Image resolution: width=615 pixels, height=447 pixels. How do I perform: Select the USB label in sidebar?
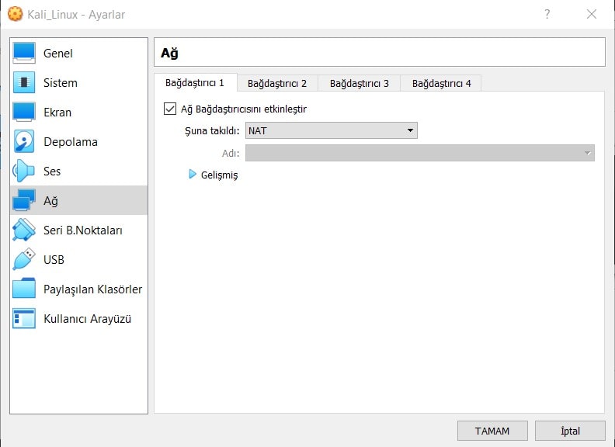coord(54,259)
